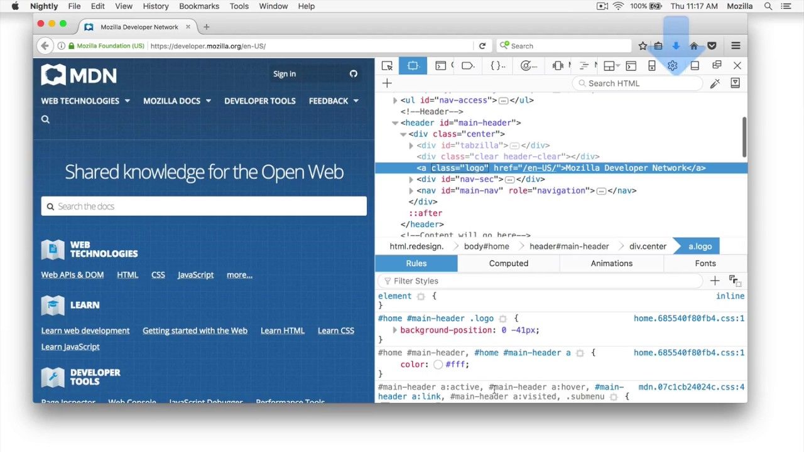Open the Network panel icon
Screen dimensions: 804x452
tap(584, 66)
